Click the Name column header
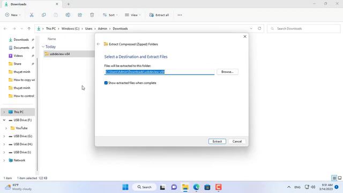 coord(51,39)
